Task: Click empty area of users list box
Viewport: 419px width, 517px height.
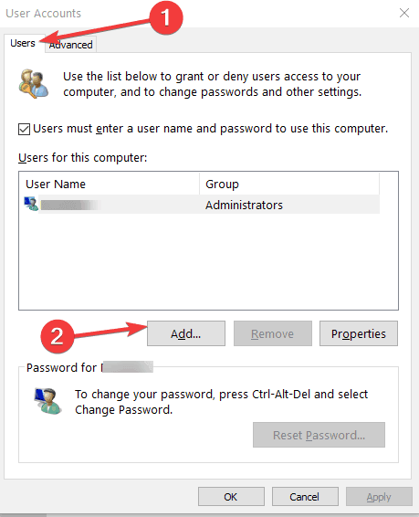Action: tap(208, 261)
